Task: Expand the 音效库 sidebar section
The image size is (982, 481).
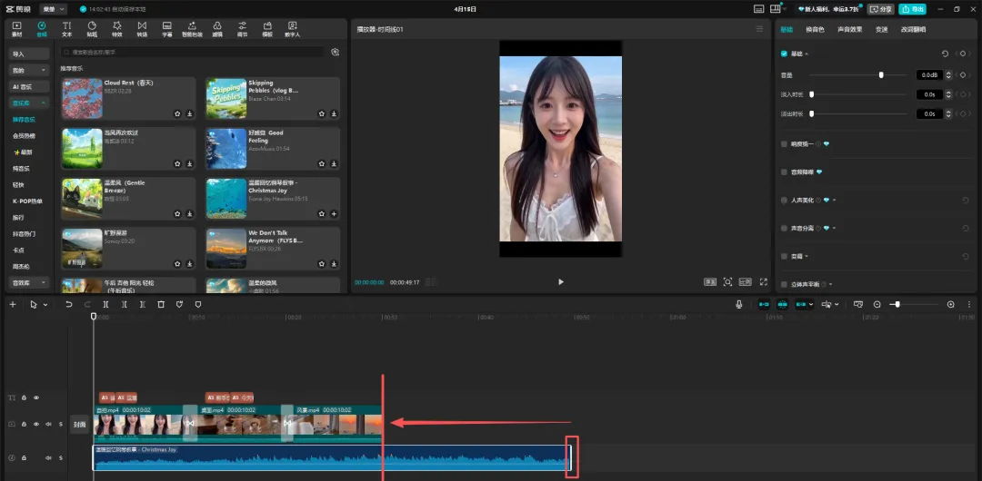Action: pyautogui.click(x=30, y=282)
